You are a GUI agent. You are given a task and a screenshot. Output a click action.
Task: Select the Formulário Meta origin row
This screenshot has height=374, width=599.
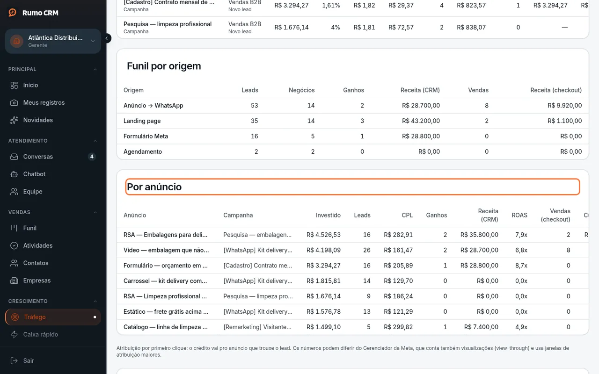352,137
